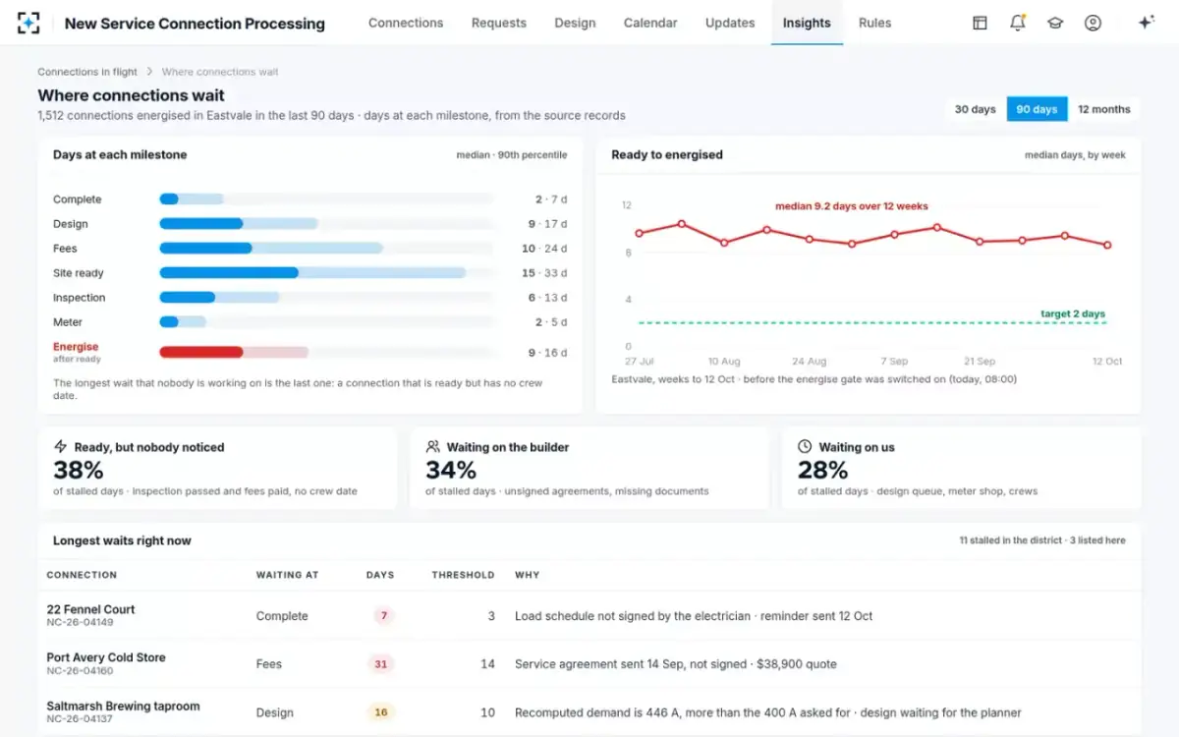Open the Rules tab
The image size is (1179, 737).
point(874,23)
